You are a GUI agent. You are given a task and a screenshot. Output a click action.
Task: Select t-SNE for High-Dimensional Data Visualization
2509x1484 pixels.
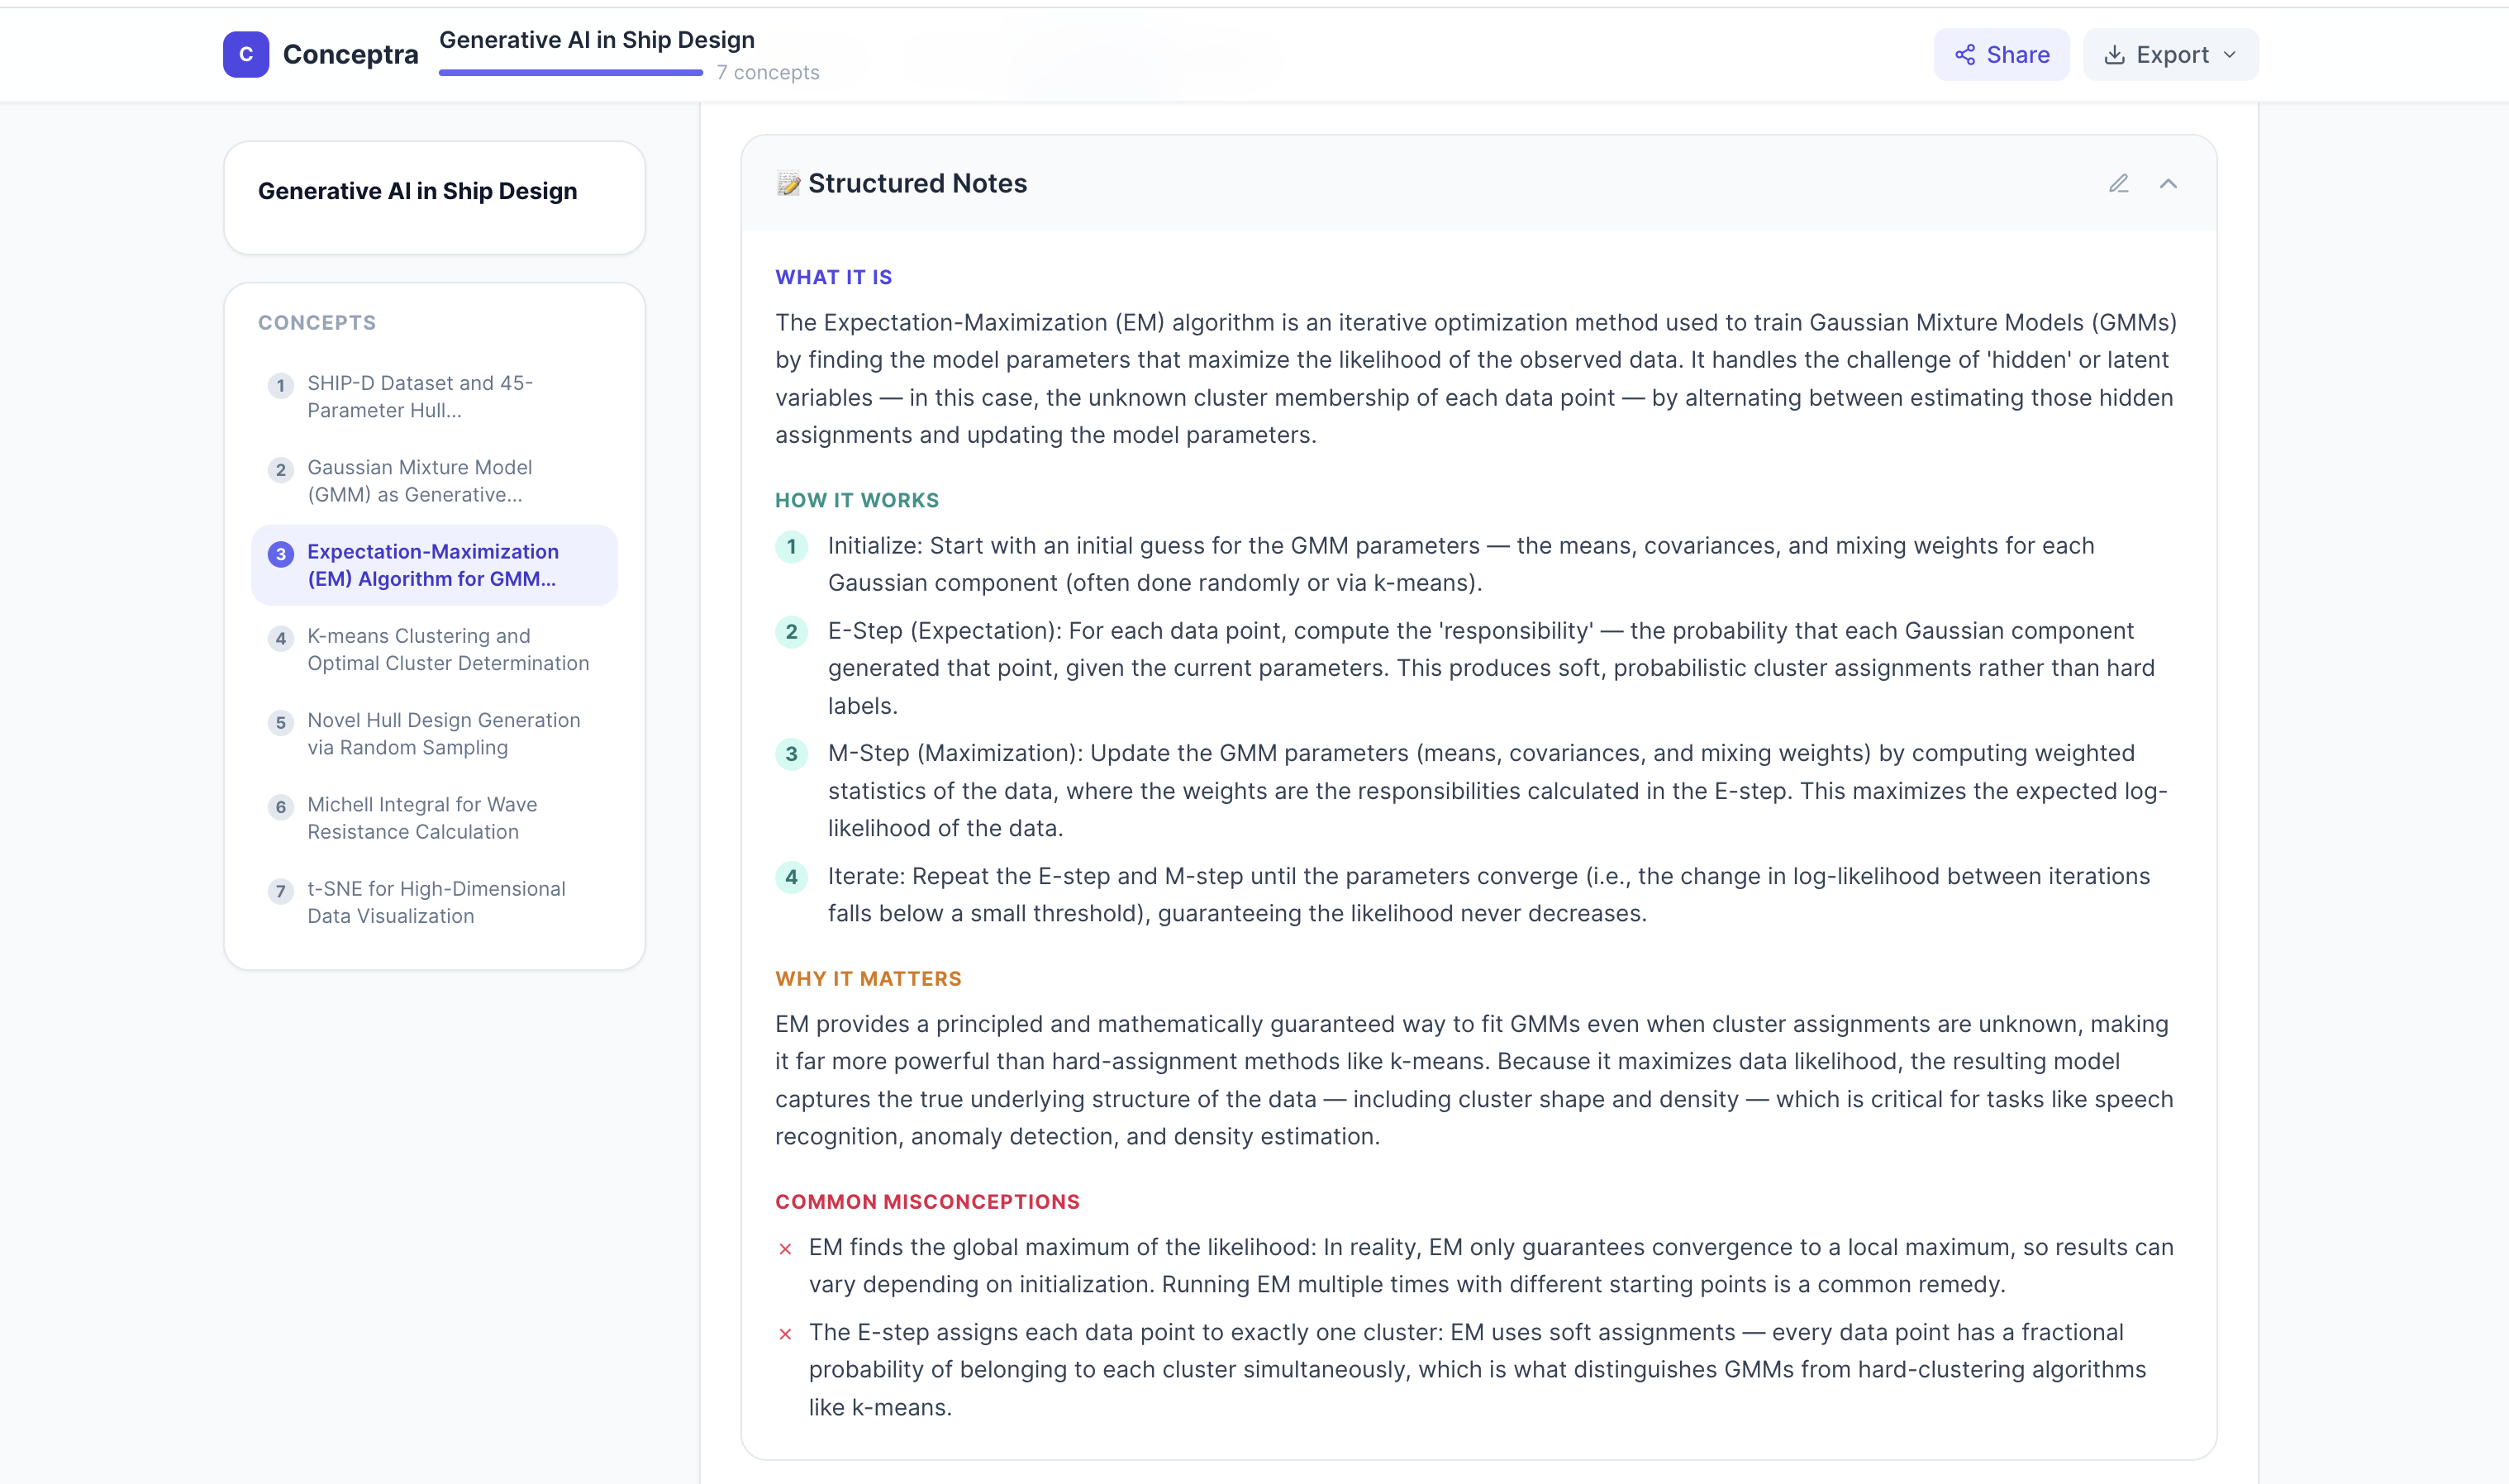pyautogui.click(x=433, y=902)
